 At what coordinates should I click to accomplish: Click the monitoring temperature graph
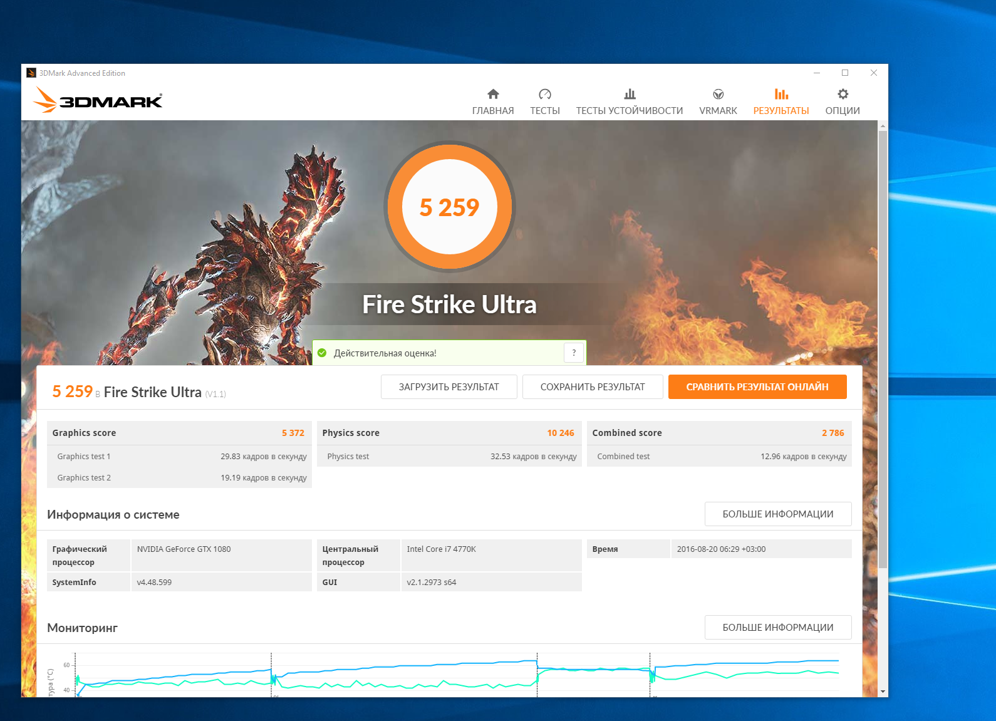tap(457, 675)
